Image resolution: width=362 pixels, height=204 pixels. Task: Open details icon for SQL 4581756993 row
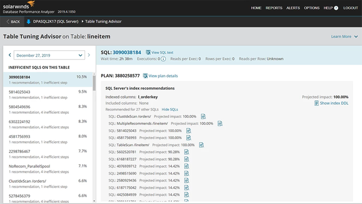click(x=189, y=138)
